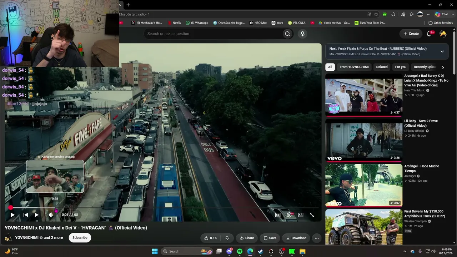Open the PELICULA bookmark
The width and height of the screenshot is (457, 257).
297,23
